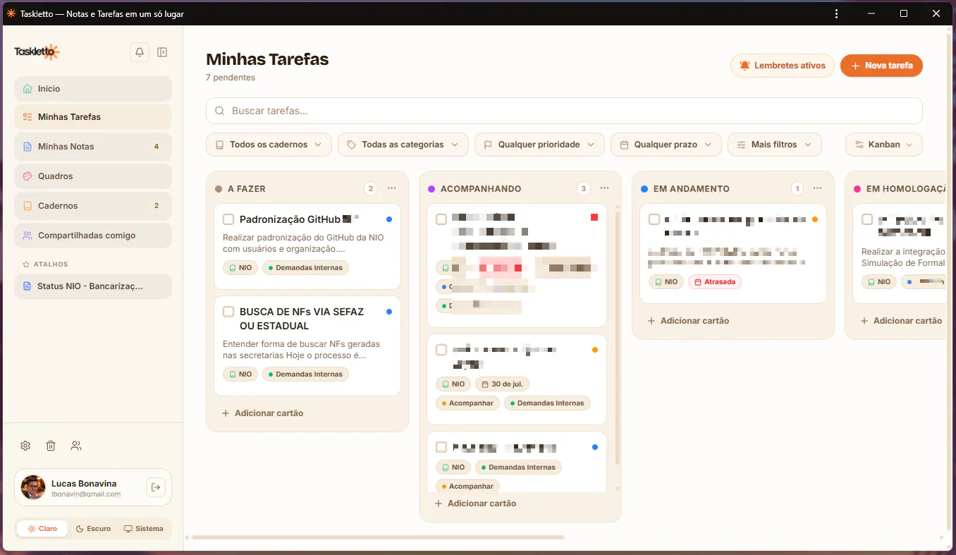Image resolution: width=956 pixels, height=555 pixels.
Task: Open Minhas Notas in sidebar
Action: point(93,147)
